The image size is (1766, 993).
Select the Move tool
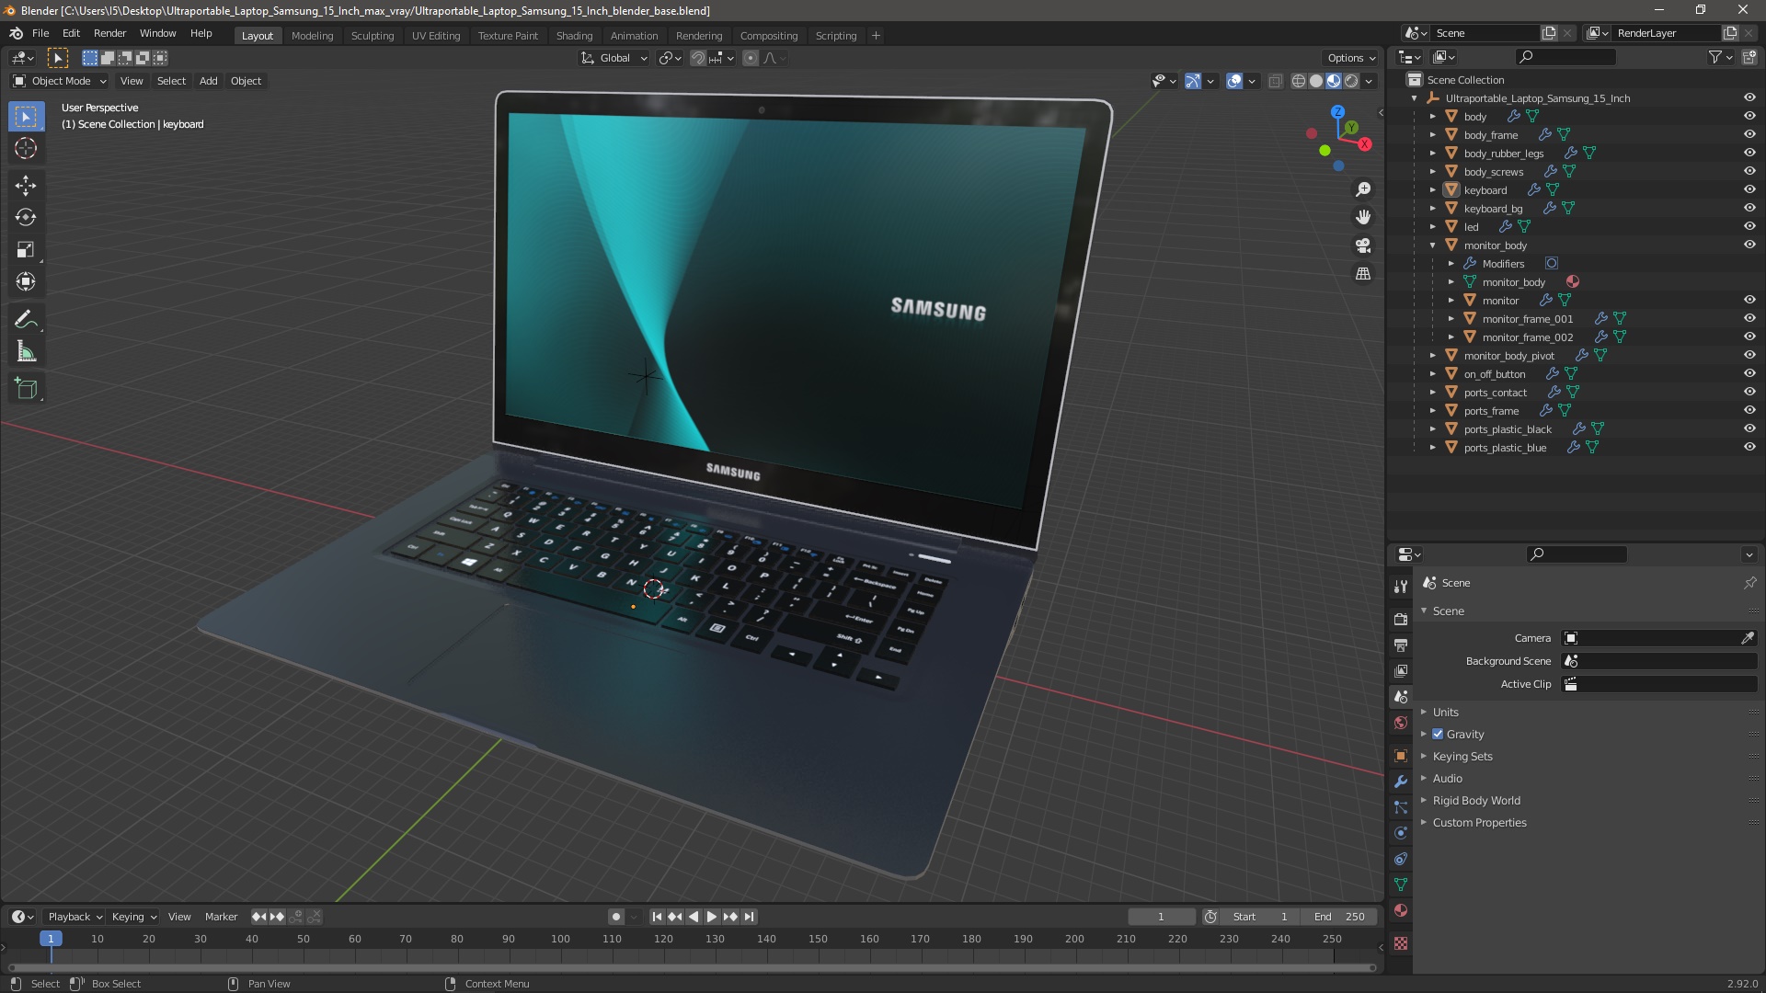coord(26,186)
